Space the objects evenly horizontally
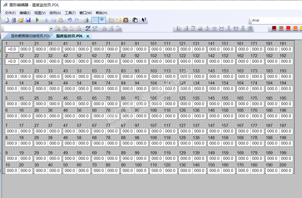The image size is (302, 198). coord(222,28)
